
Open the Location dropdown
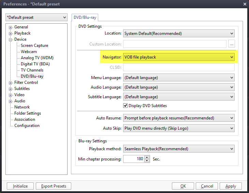pos(179,34)
